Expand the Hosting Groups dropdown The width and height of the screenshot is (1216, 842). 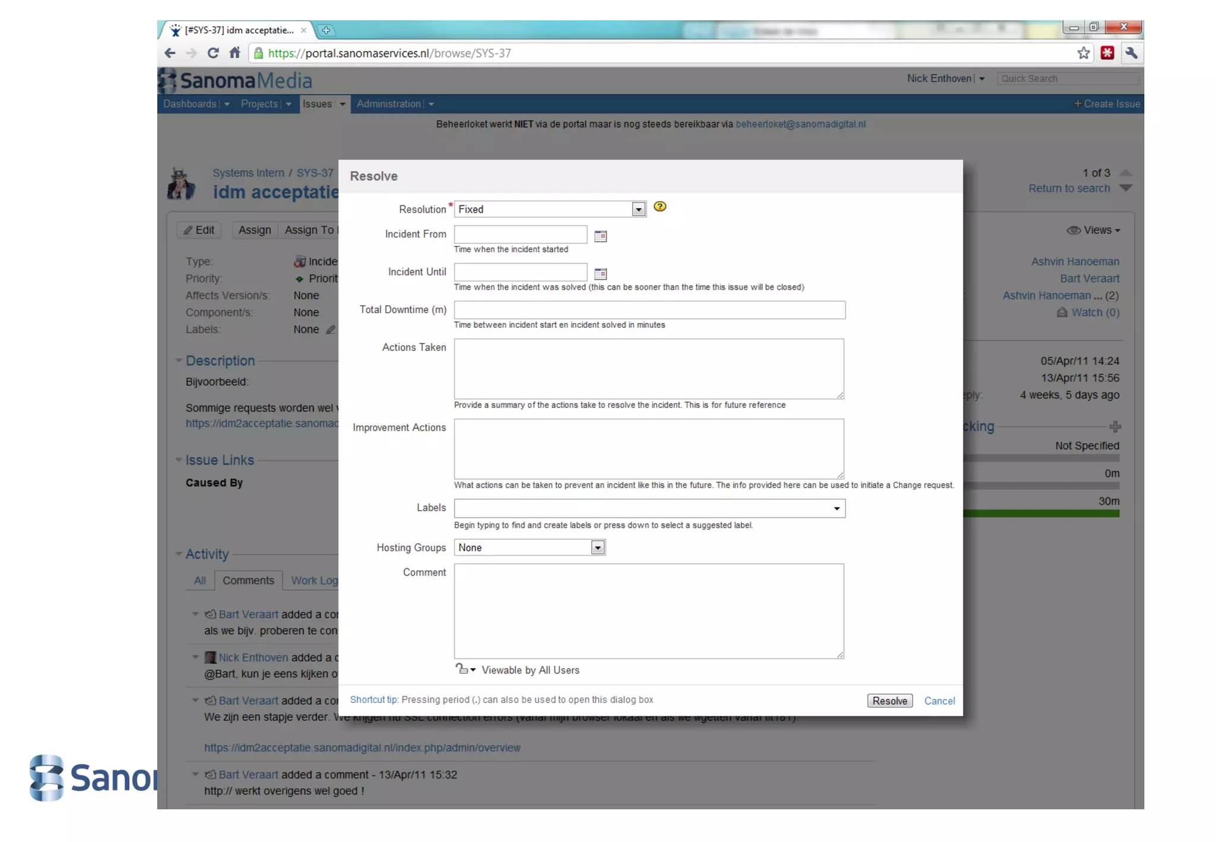598,547
